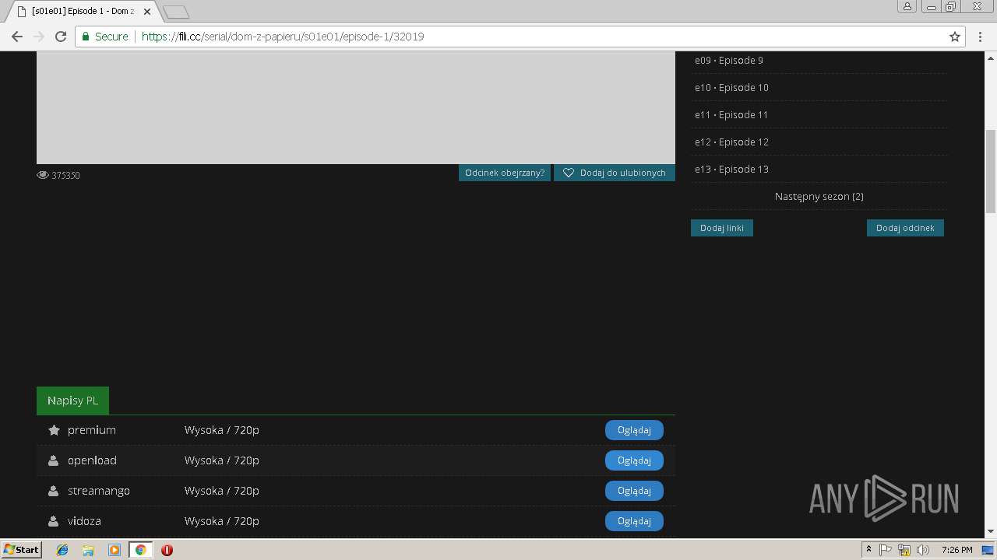Click the action center flag icon
997x560 pixels.
pos(886,550)
